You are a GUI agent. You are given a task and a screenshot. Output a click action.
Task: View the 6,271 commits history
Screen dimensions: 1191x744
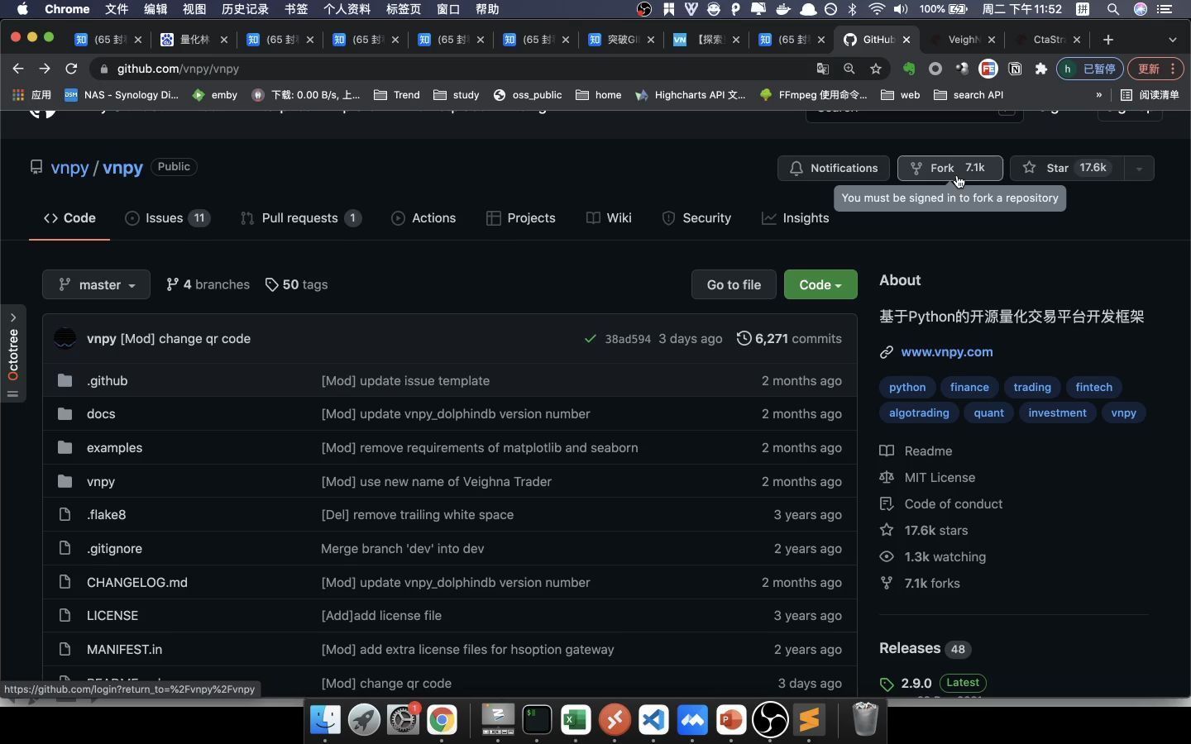(789, 339)
